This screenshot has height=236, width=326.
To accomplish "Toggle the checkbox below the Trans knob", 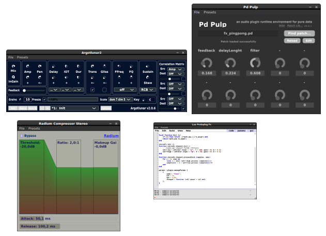I will [92, 90].
